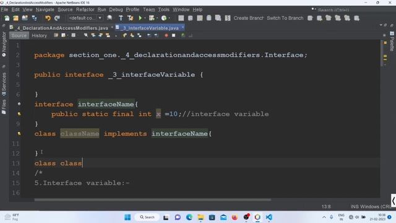
Task: Open the Palette side panel
Action: pyautogui.click(x=392, y=42)
